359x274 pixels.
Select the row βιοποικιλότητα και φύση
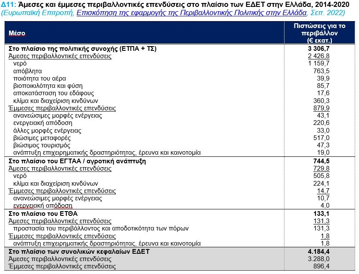tap(179, 86)
